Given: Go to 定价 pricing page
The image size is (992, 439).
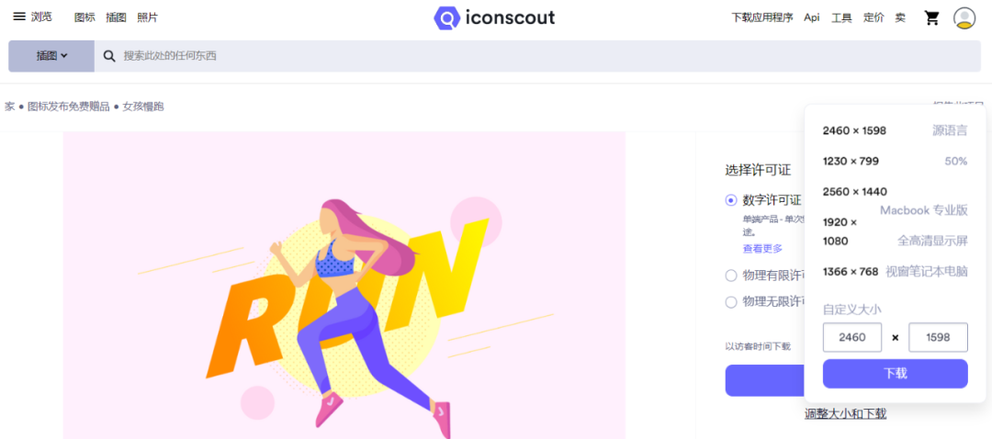Looking at the screenshot, I should 874,17.
